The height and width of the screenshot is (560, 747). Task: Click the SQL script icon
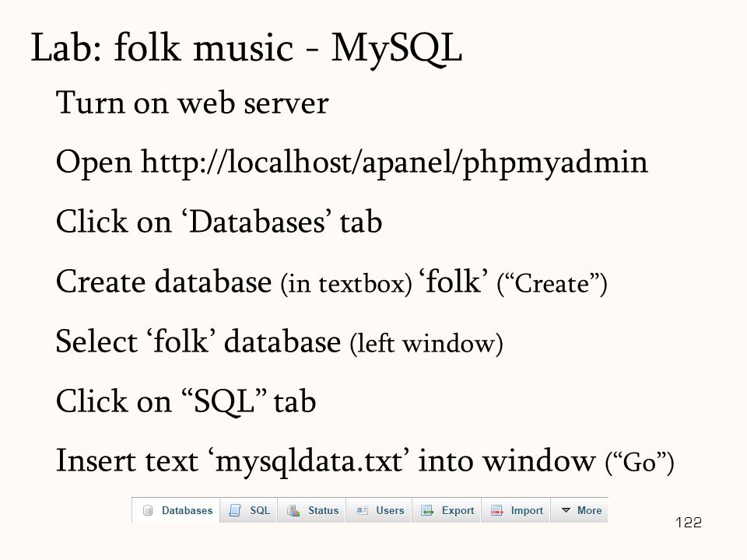[235, 510]
